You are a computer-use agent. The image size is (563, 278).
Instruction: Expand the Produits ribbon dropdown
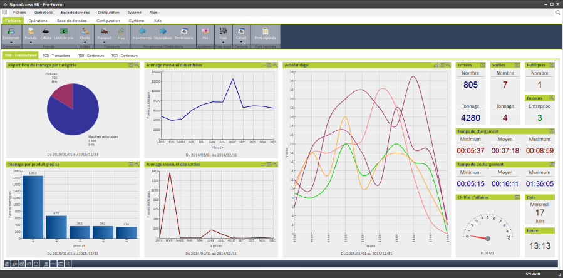tap(30, 43)
